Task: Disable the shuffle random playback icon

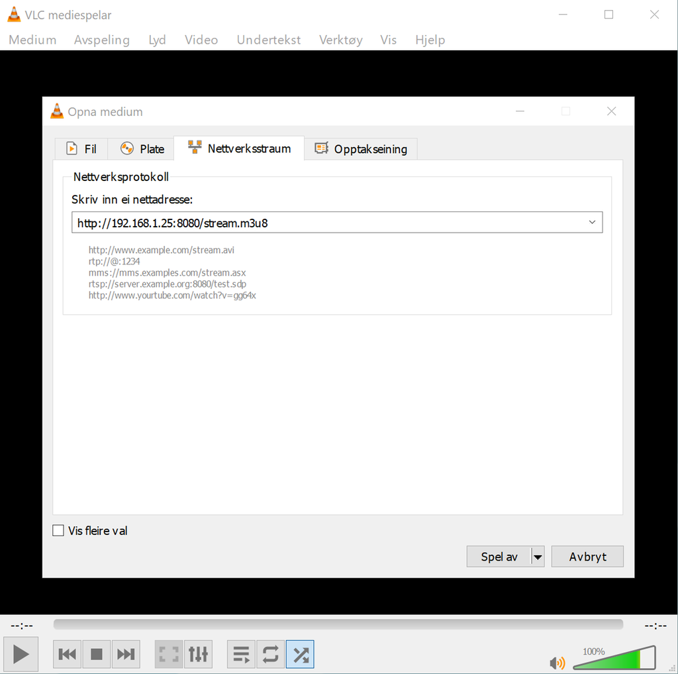Action: pyautogui.click(x=300, y=653)
